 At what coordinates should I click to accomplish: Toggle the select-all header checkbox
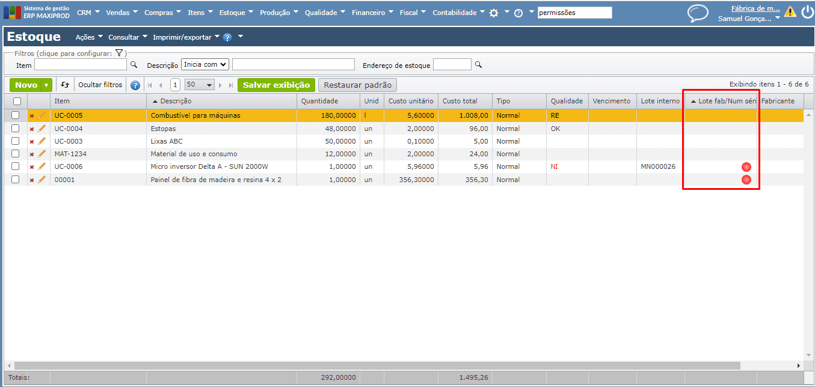click(x=17, y=102)
